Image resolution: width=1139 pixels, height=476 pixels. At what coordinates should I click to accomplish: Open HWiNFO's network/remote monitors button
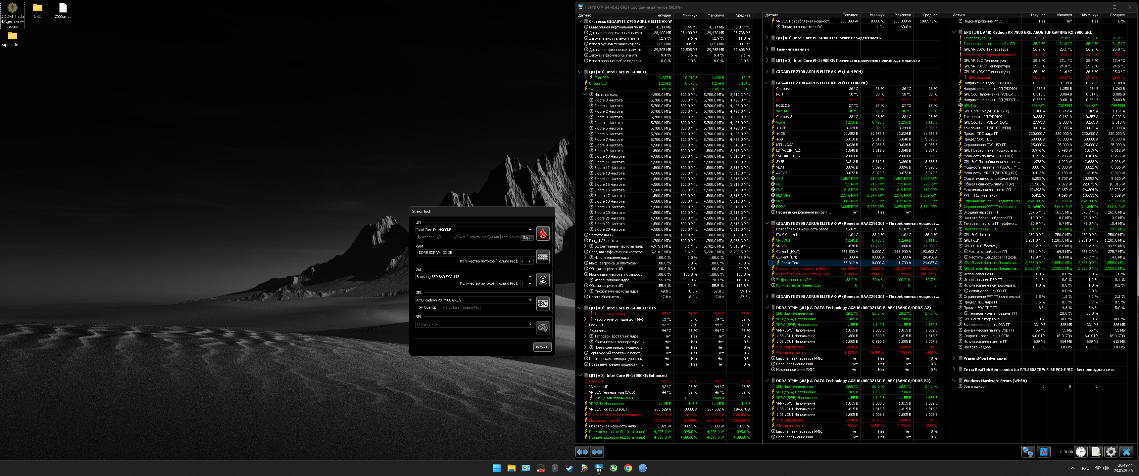[1027, 452]
